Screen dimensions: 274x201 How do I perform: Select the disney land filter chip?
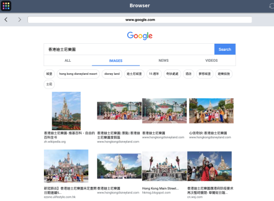pyautogui.click(x=112, y=74)
